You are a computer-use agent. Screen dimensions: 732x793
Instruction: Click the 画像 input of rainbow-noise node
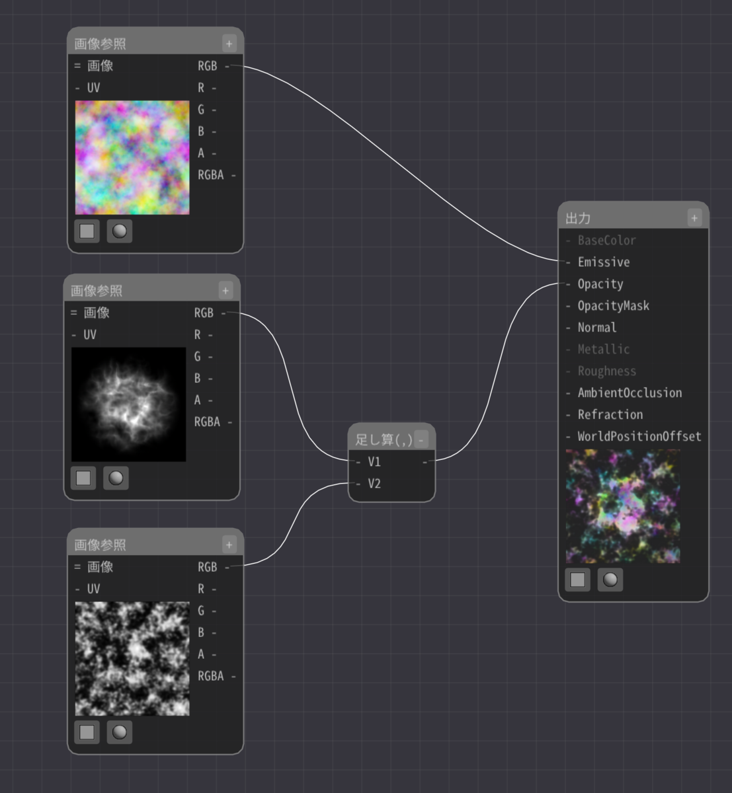tap(94, 65)
